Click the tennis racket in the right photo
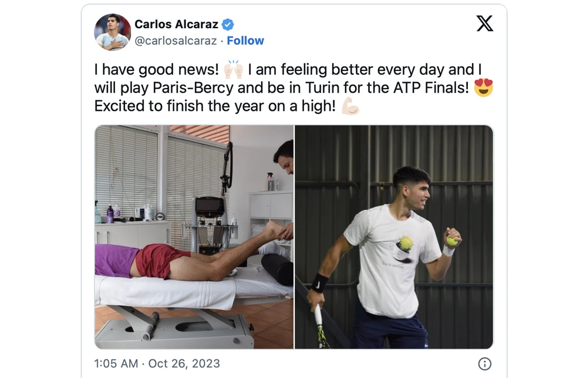This screenshot has height=378, width=587. 321,325
